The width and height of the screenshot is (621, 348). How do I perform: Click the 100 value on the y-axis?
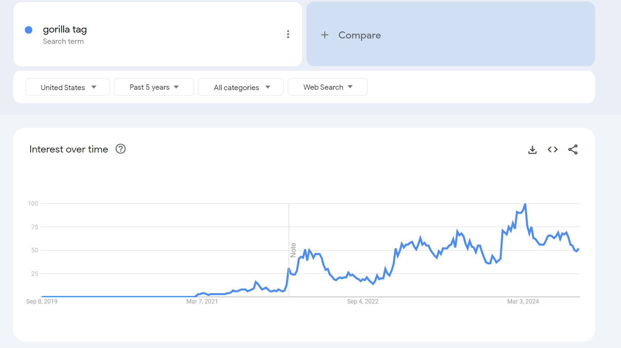33,203
